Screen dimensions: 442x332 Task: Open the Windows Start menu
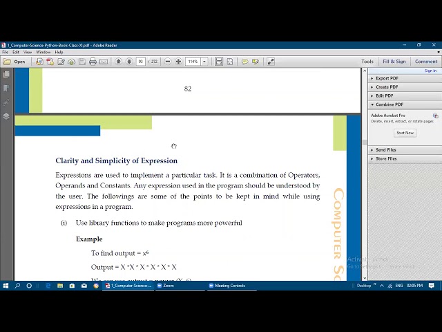(6, 286)
